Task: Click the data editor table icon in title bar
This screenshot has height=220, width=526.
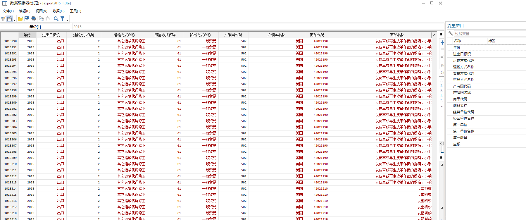Action: point(5,3)
